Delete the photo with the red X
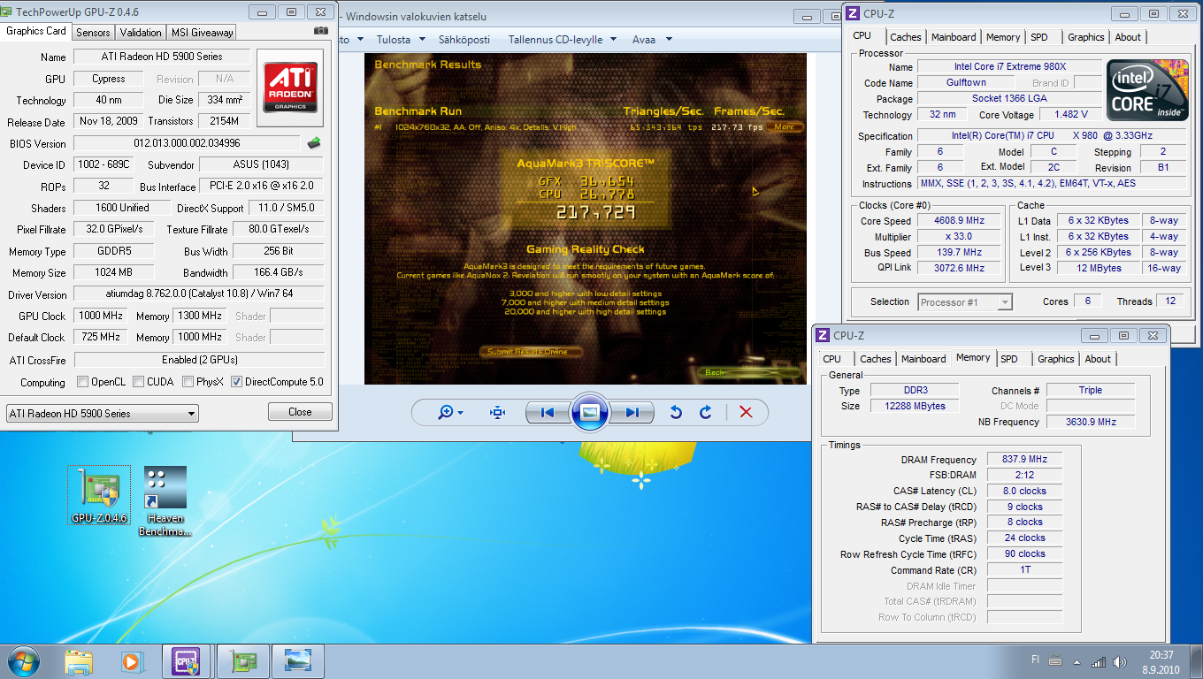1203x679 pixels. coord(746,412)
